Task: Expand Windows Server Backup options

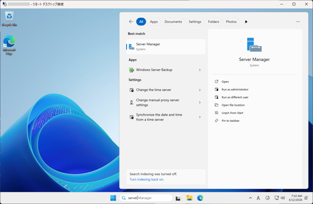Action: (x=200, y=70)
